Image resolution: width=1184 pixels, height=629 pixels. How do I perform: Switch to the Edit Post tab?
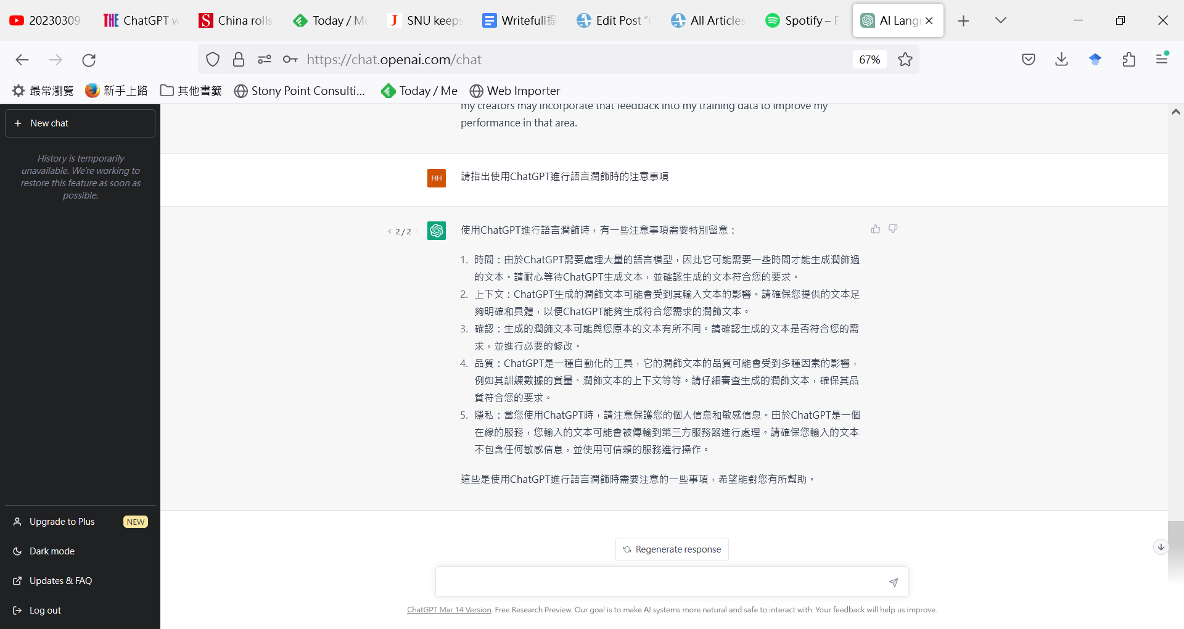pos(614,20)
